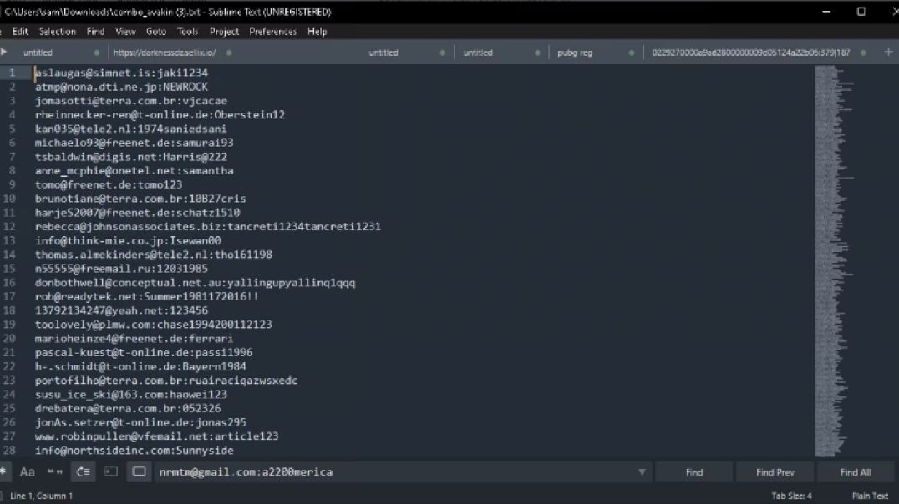Click inside the find input field
899x504 pixels.
[395, 472]
